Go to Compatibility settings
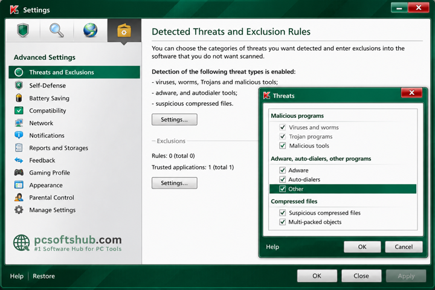Viewport: 435px width, 290px height. [x=48, y=111]
